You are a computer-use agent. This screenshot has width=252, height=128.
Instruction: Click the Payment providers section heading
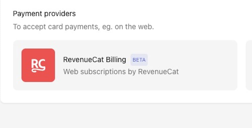[x=44, y=14]
